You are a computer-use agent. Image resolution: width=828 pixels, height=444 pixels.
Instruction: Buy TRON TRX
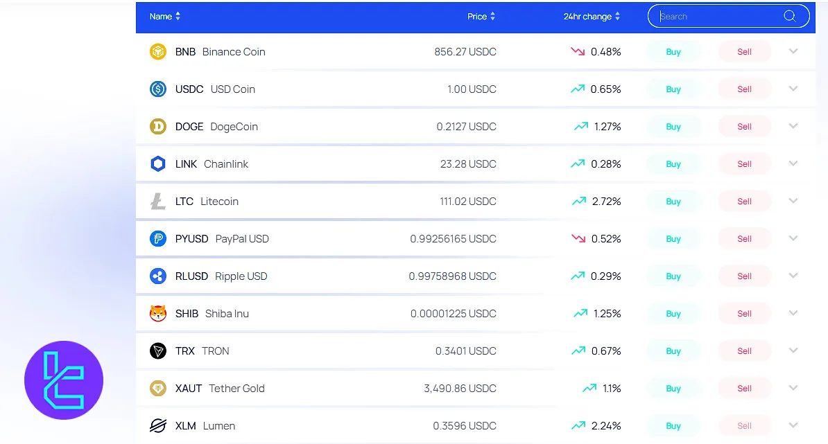[x=673, y=351]
